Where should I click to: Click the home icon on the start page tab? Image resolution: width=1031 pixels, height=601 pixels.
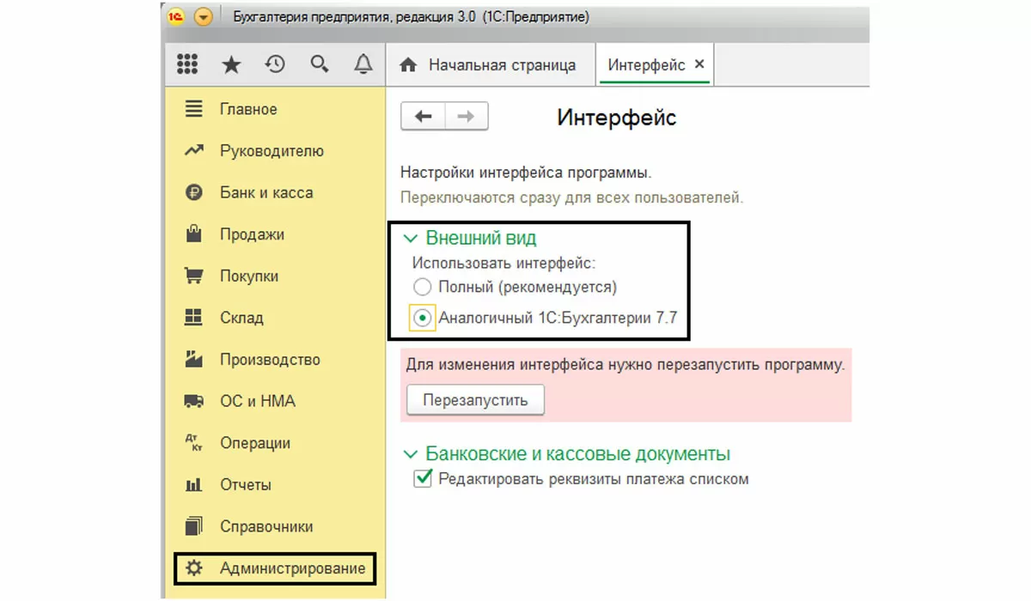tap(409, 65)
